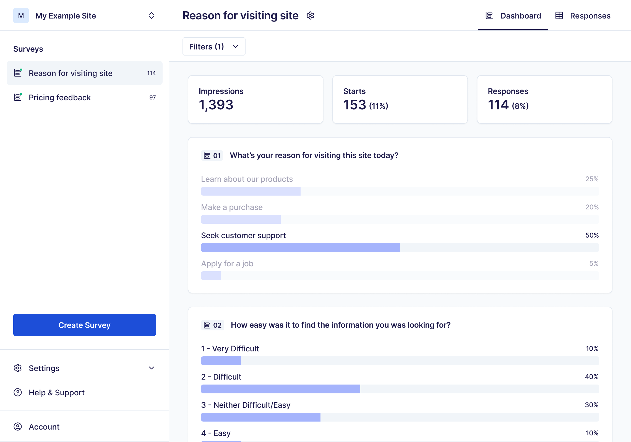This screenshot has height=442, width=631.
Task: Collapse the Settings section chevron
Action: pyautogui.click(x=151, y=368)
